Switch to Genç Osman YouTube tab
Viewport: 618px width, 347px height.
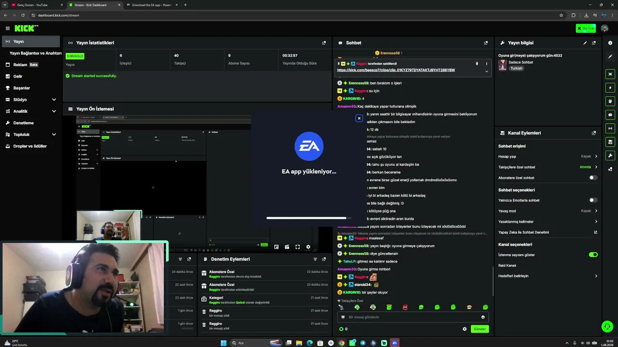[x=37, y=5]
